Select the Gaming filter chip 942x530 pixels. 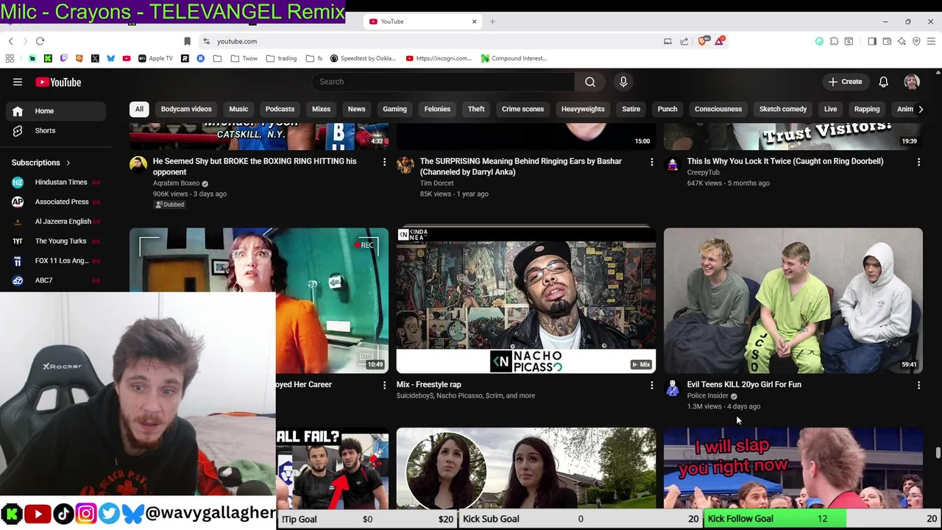pos(394,109)
